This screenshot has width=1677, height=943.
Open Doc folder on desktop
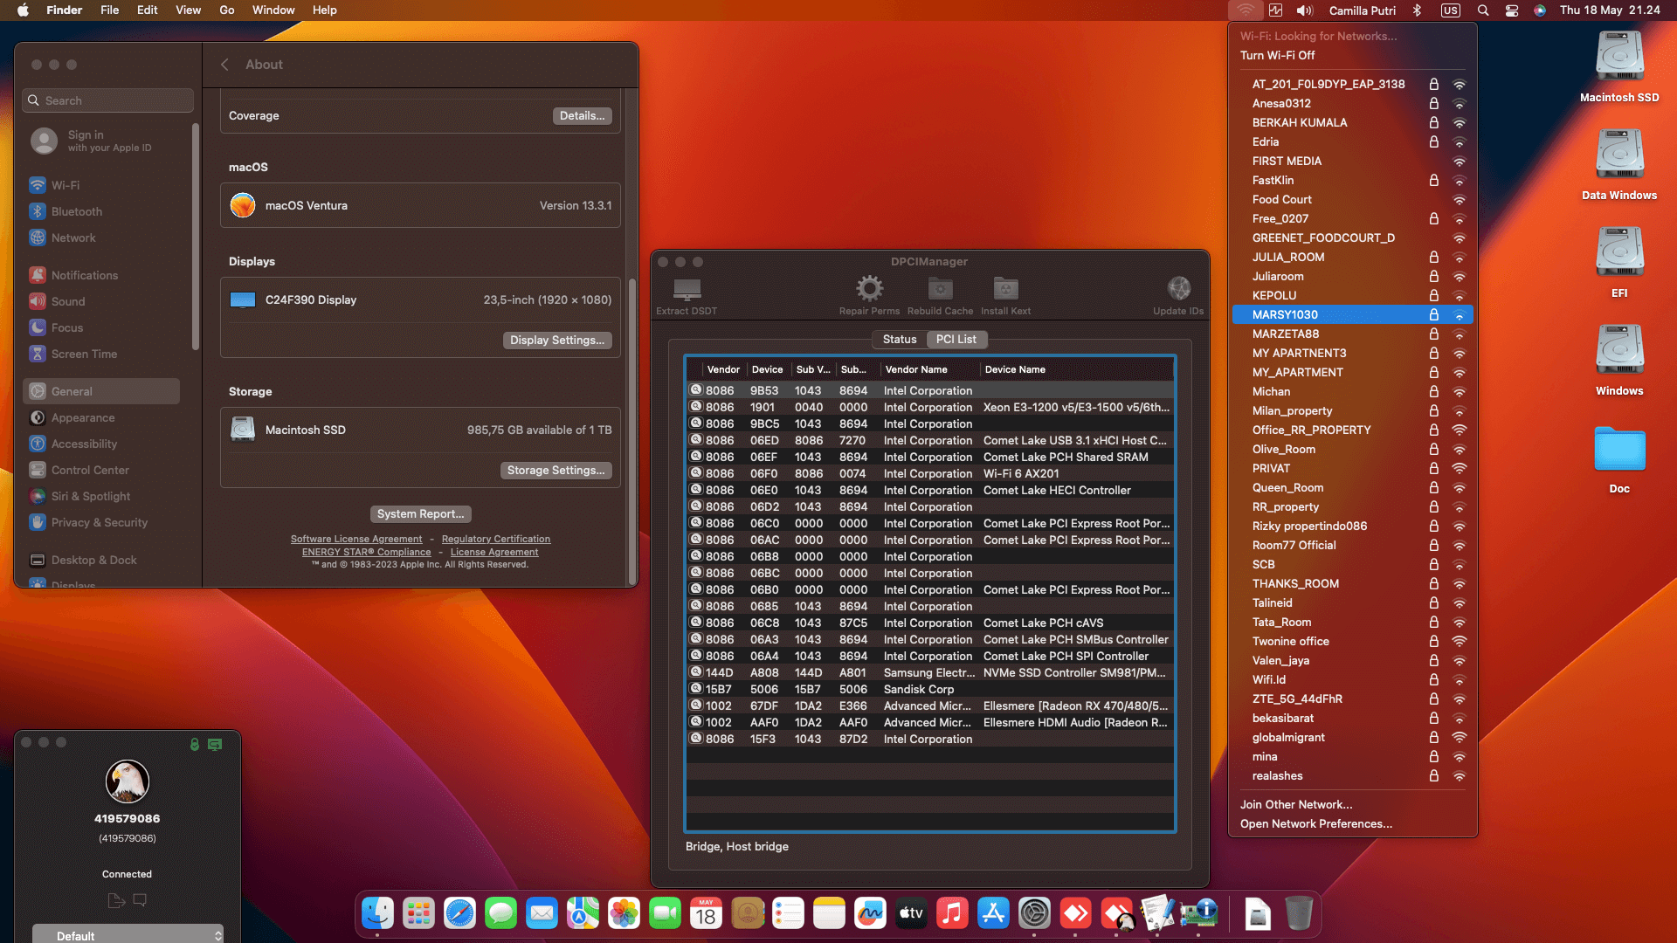coord(1619,458)
